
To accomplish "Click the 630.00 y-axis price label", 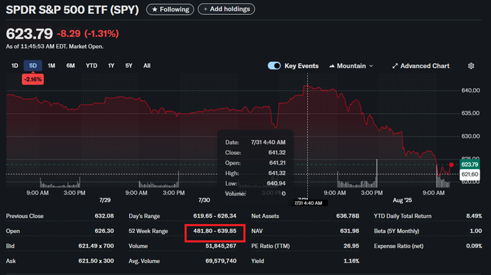I will click(470, 137).
